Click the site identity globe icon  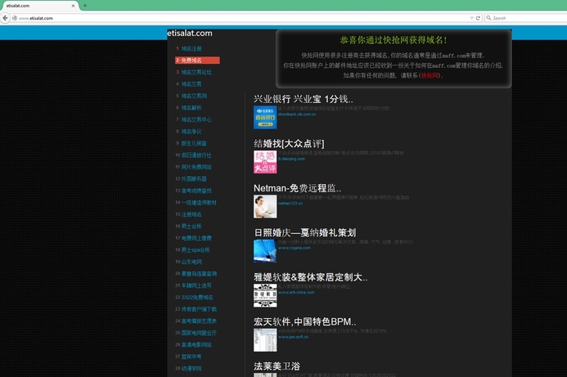tap(15, 18)
